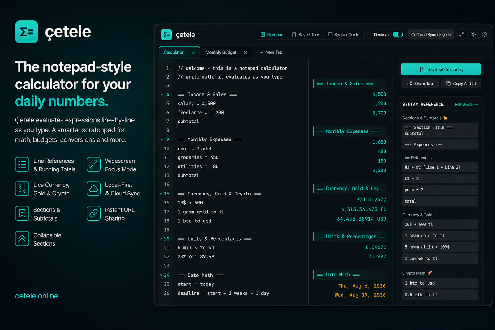The height and width of the screenshot is (330, 495).
Task: Toggle the Decimals switch
Action: pyautogui.click(x=398, y=35)
